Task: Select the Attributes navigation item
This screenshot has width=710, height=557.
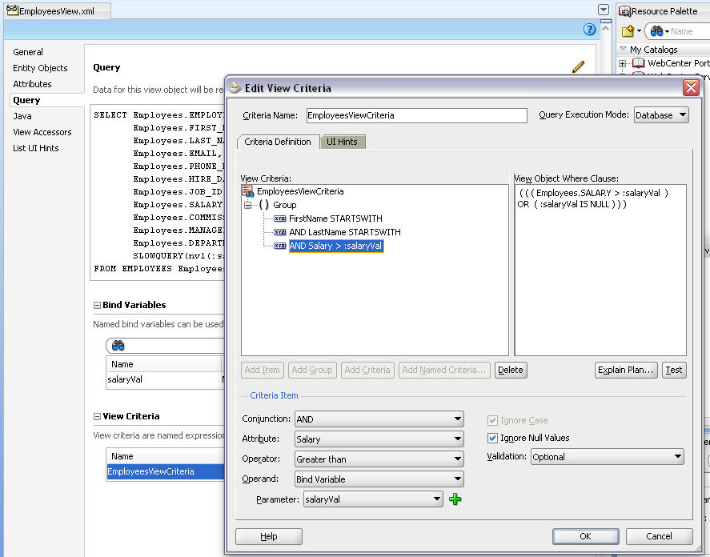Action: pos(32,84)
